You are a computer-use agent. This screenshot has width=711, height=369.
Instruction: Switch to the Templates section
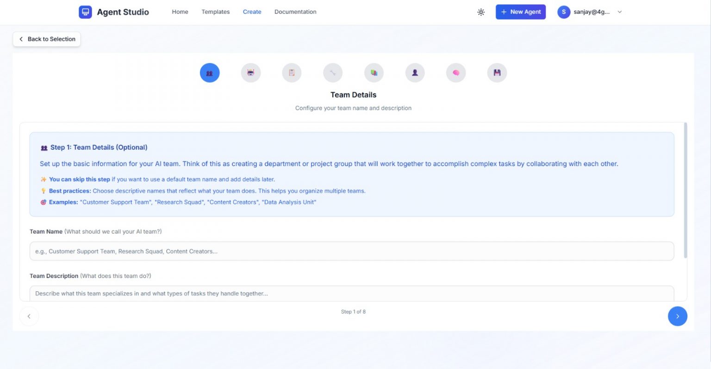click(215, 12)
